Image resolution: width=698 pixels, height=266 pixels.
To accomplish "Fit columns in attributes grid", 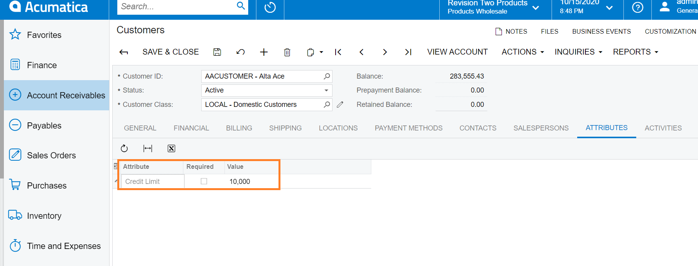I will pyautogui.click(x=148, y=148).
